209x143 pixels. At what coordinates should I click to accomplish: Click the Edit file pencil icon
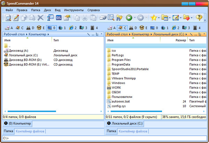(16, 17)
